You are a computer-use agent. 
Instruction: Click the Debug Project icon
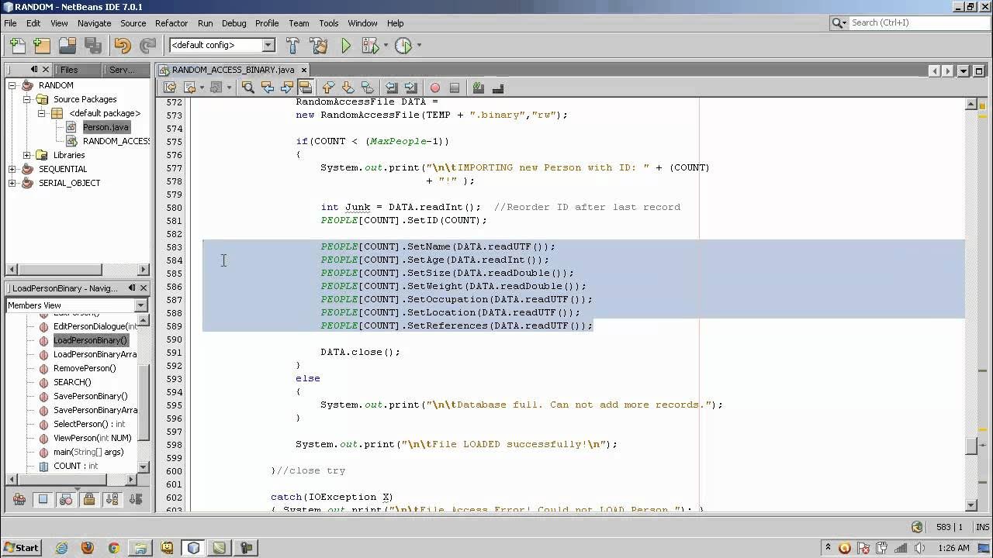click(x=369, y=46)
